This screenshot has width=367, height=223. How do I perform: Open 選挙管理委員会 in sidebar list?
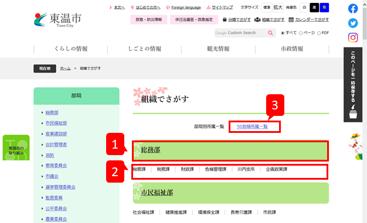[x=60, y=187]
